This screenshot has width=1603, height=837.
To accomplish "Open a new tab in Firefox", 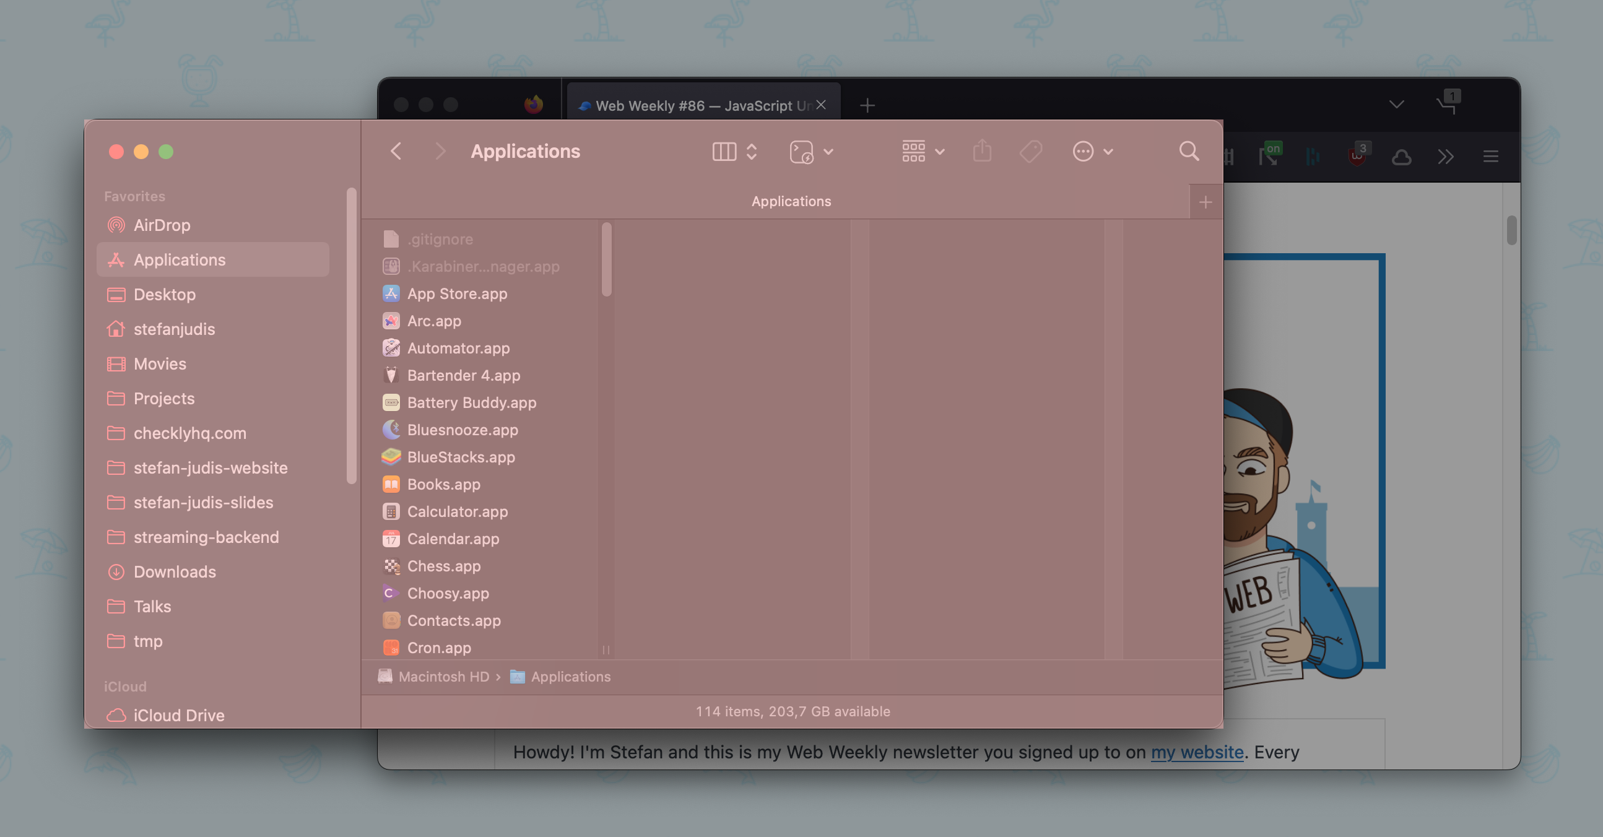I will click(x=867, y=105).
